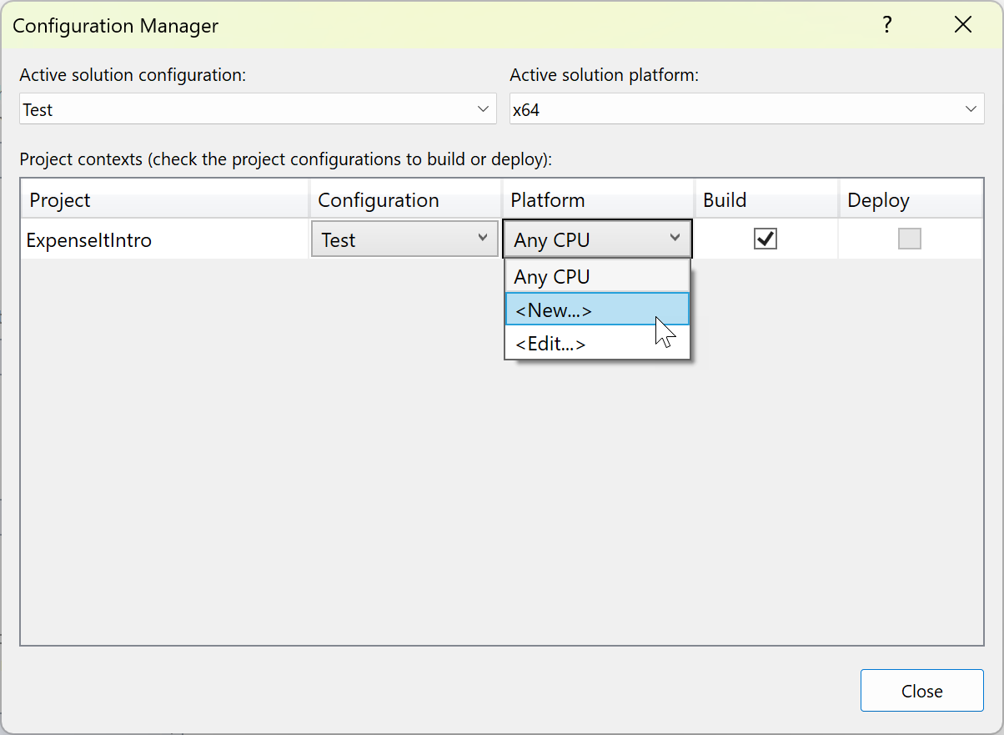Image resolution: width=1004 pixels, height=735 pixels.
Task: Uncheck the Build checkbox for ExpenseItIntro
Action: (x=766, y=239)
